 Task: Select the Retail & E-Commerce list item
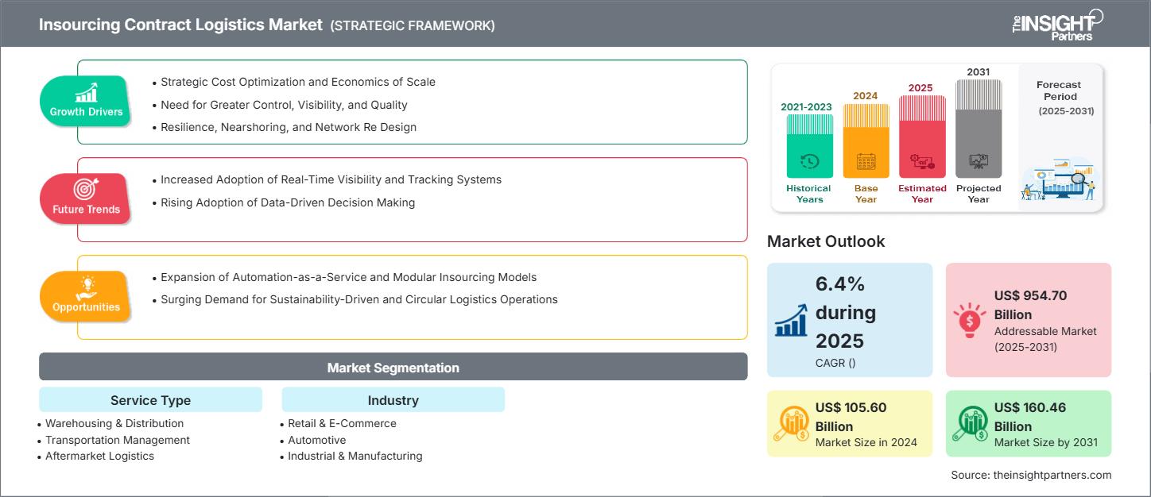click(340, 423)
